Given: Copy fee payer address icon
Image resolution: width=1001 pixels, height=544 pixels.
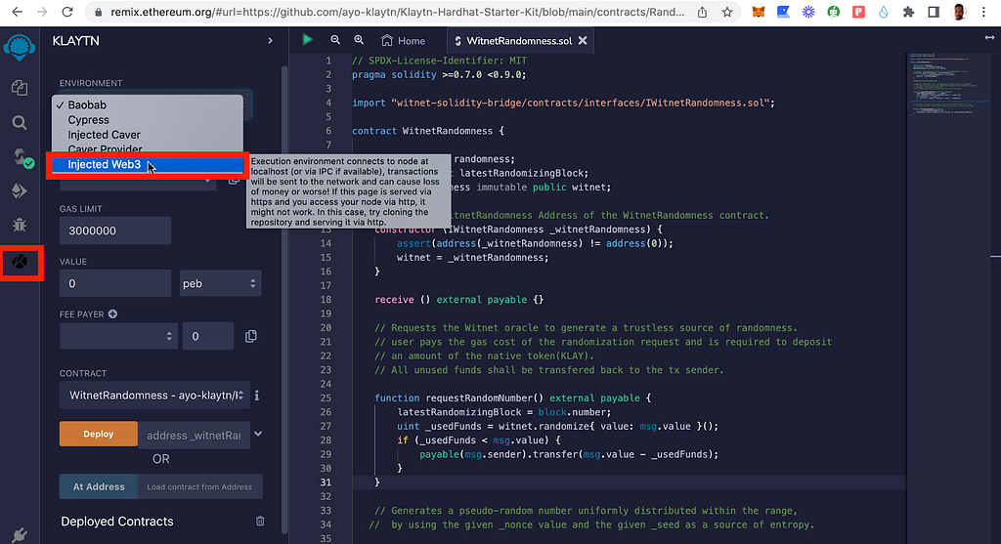Looking at the screenshot, I should click(251, 336).
